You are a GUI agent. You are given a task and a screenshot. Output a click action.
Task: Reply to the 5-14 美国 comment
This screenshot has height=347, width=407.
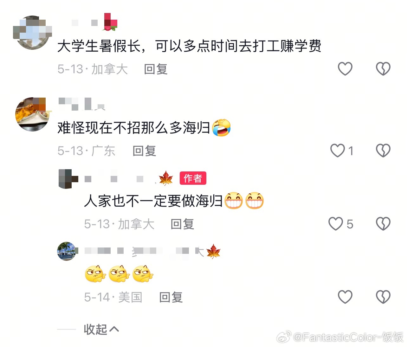pyautogui.click(x=171, y=297)
